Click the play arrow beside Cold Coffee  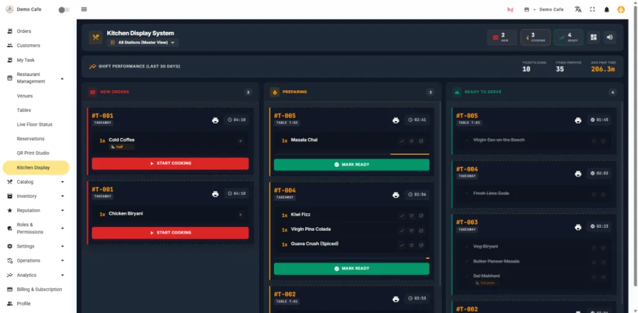coord(240,141)
